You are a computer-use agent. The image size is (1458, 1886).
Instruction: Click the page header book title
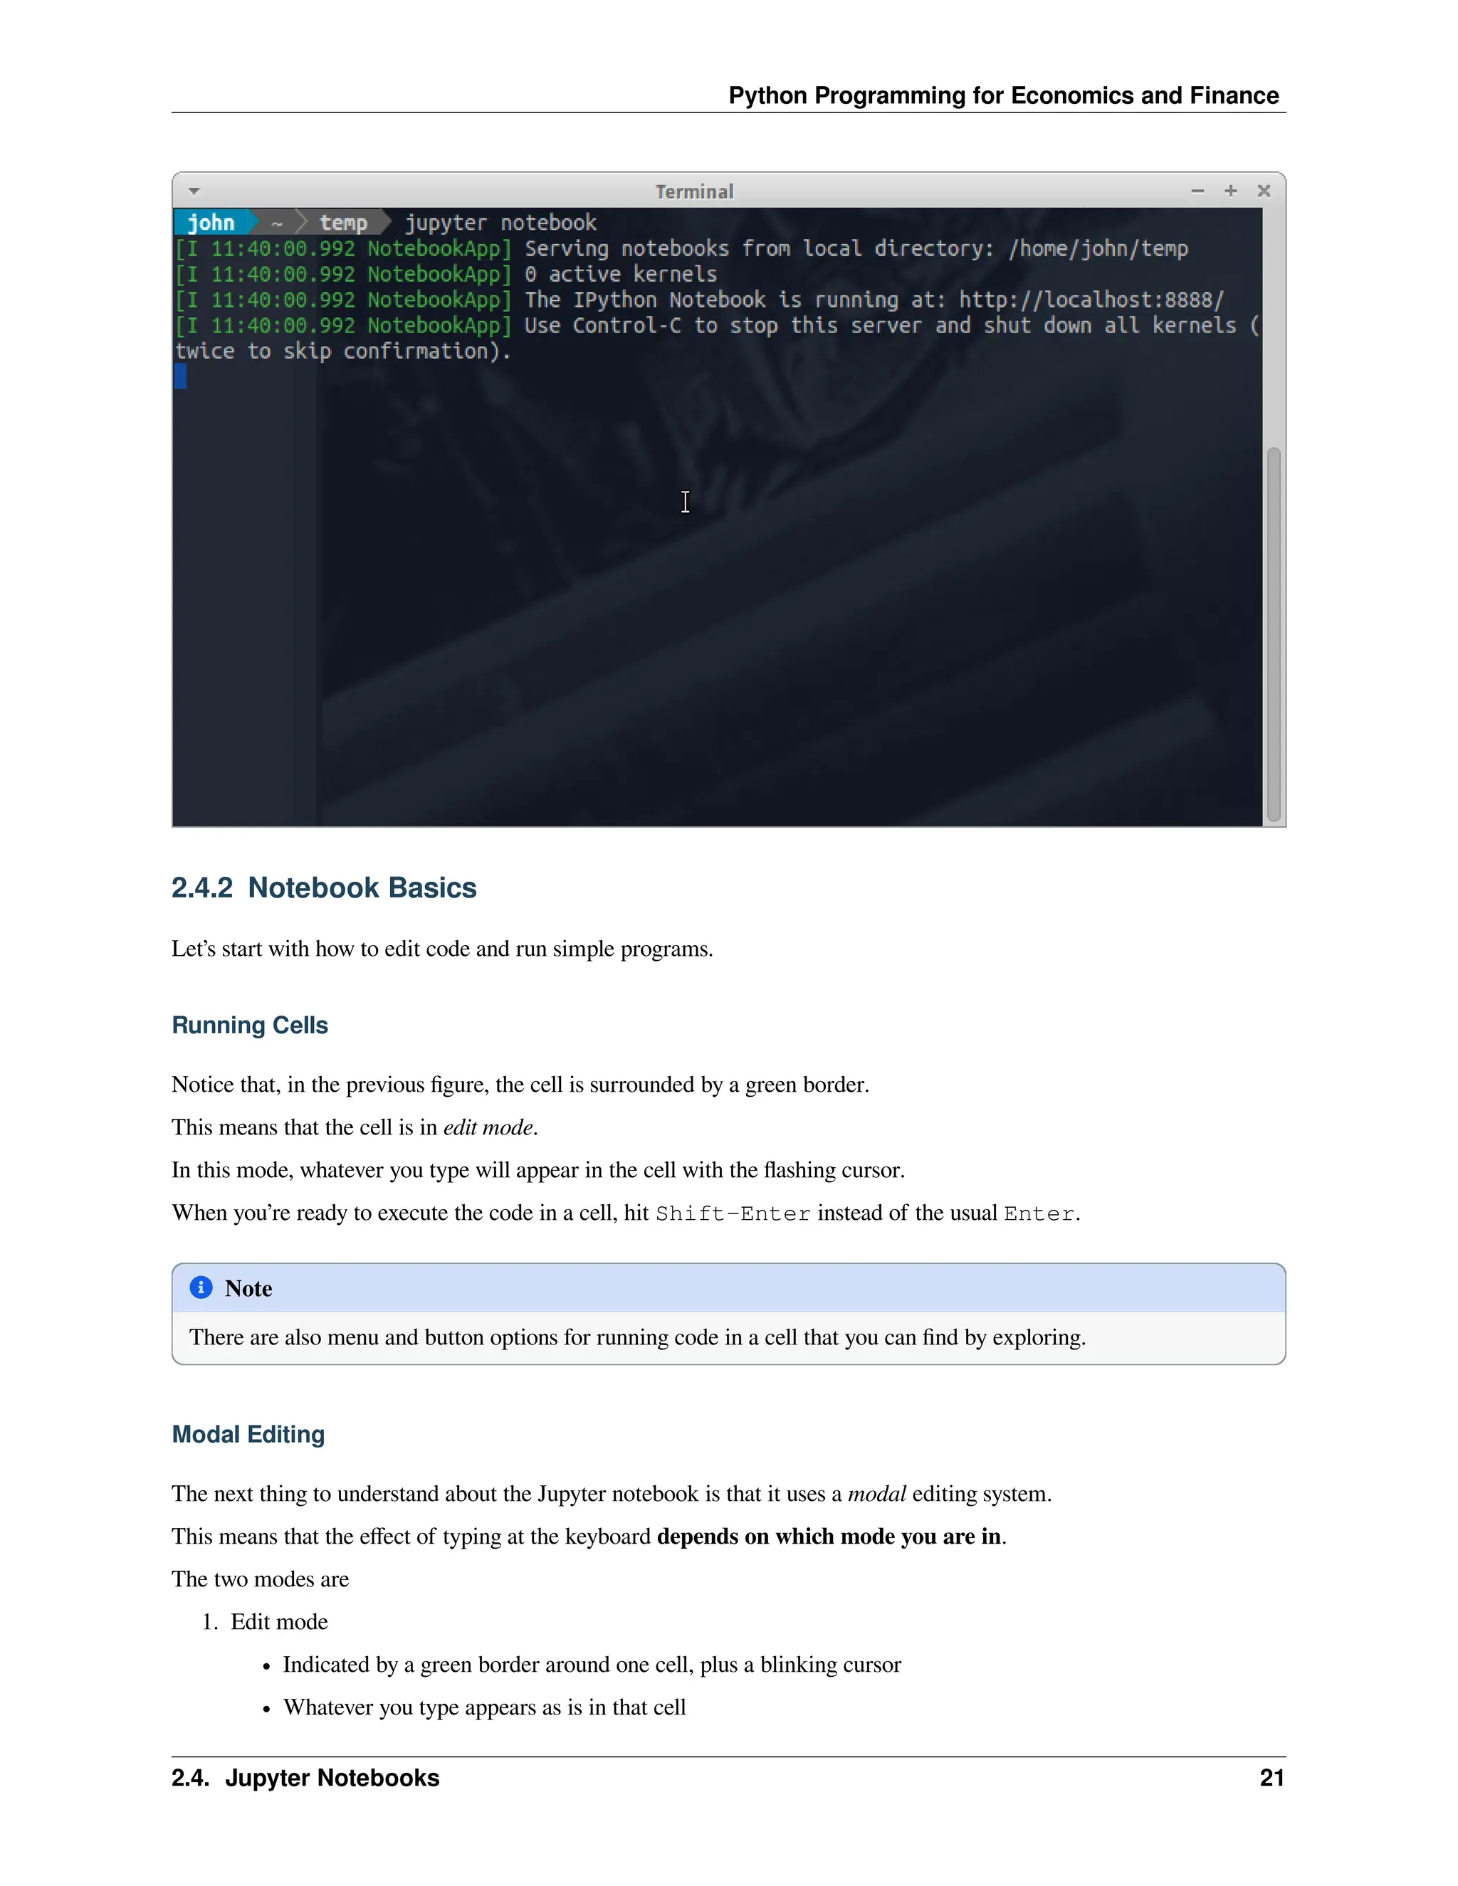(1004, 95)
